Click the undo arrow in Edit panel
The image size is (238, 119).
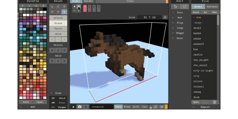click(x=175, y=7)
